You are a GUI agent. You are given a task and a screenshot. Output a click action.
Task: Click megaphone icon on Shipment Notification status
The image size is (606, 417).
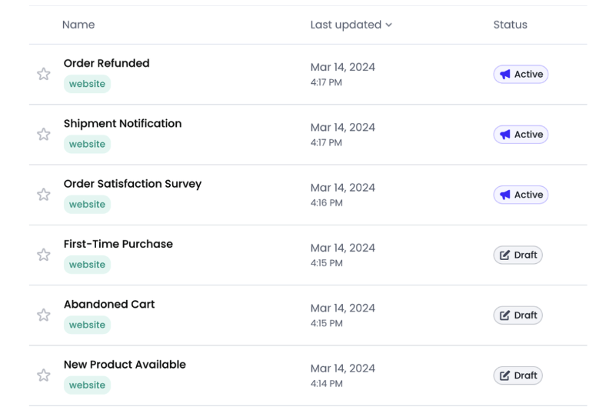click(x=504, y=135)
